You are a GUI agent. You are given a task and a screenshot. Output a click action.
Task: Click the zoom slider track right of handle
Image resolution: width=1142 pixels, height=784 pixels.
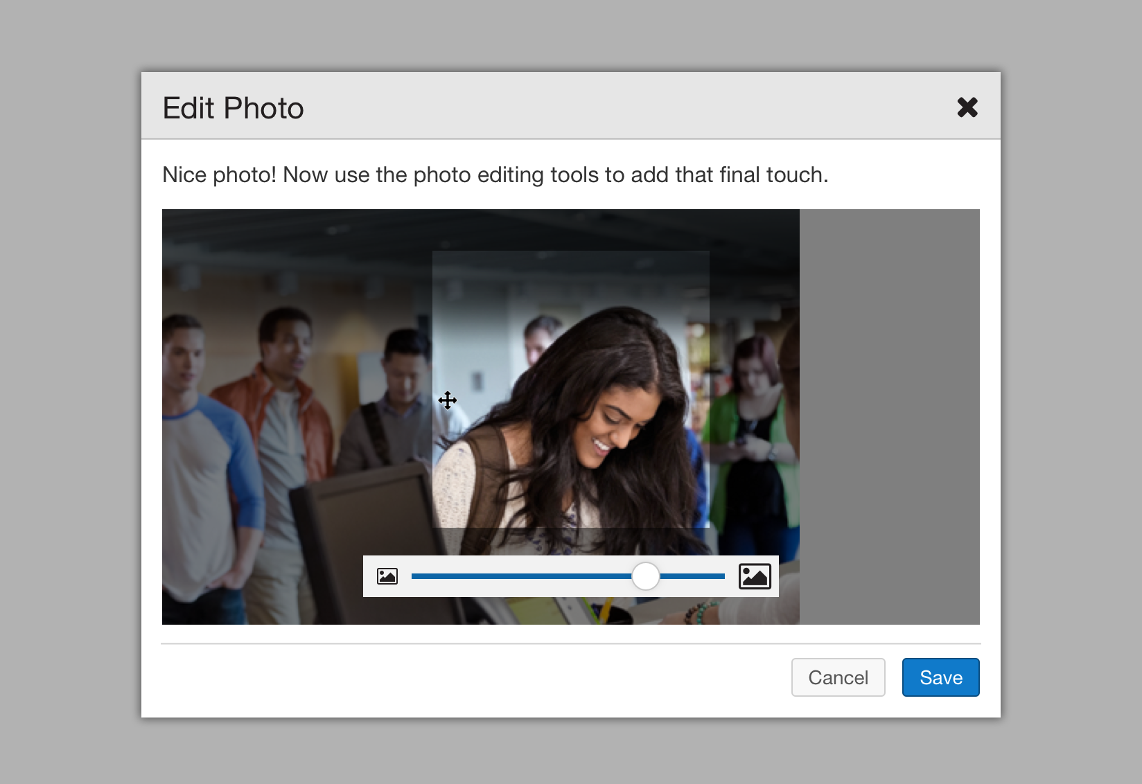click(x=693, y=576)
